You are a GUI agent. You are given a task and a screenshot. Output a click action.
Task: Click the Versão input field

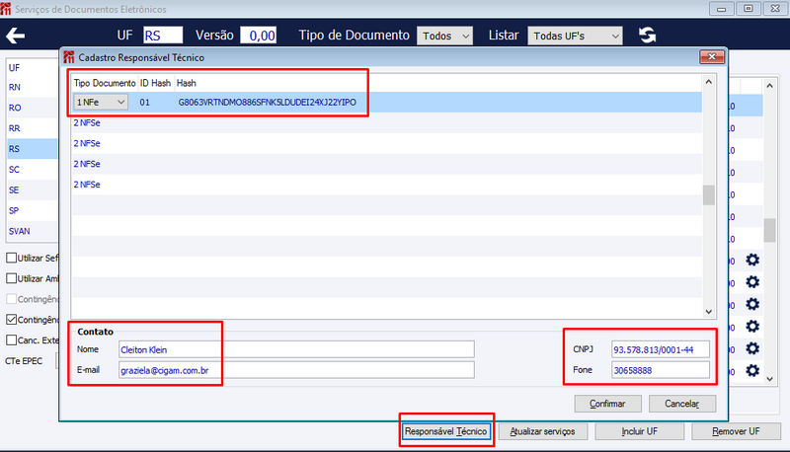(258, 36)
